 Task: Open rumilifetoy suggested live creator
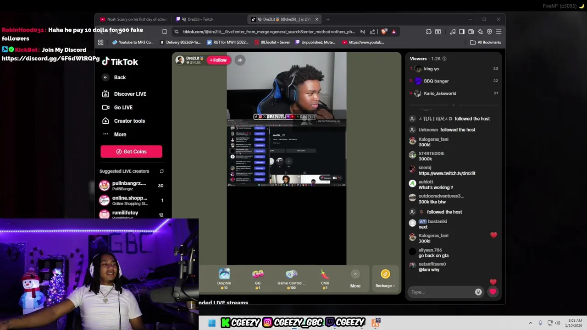(x=131, y=214)
